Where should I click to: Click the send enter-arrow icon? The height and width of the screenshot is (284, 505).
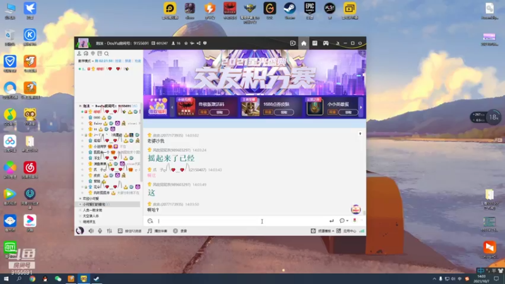tap(331, 221)
